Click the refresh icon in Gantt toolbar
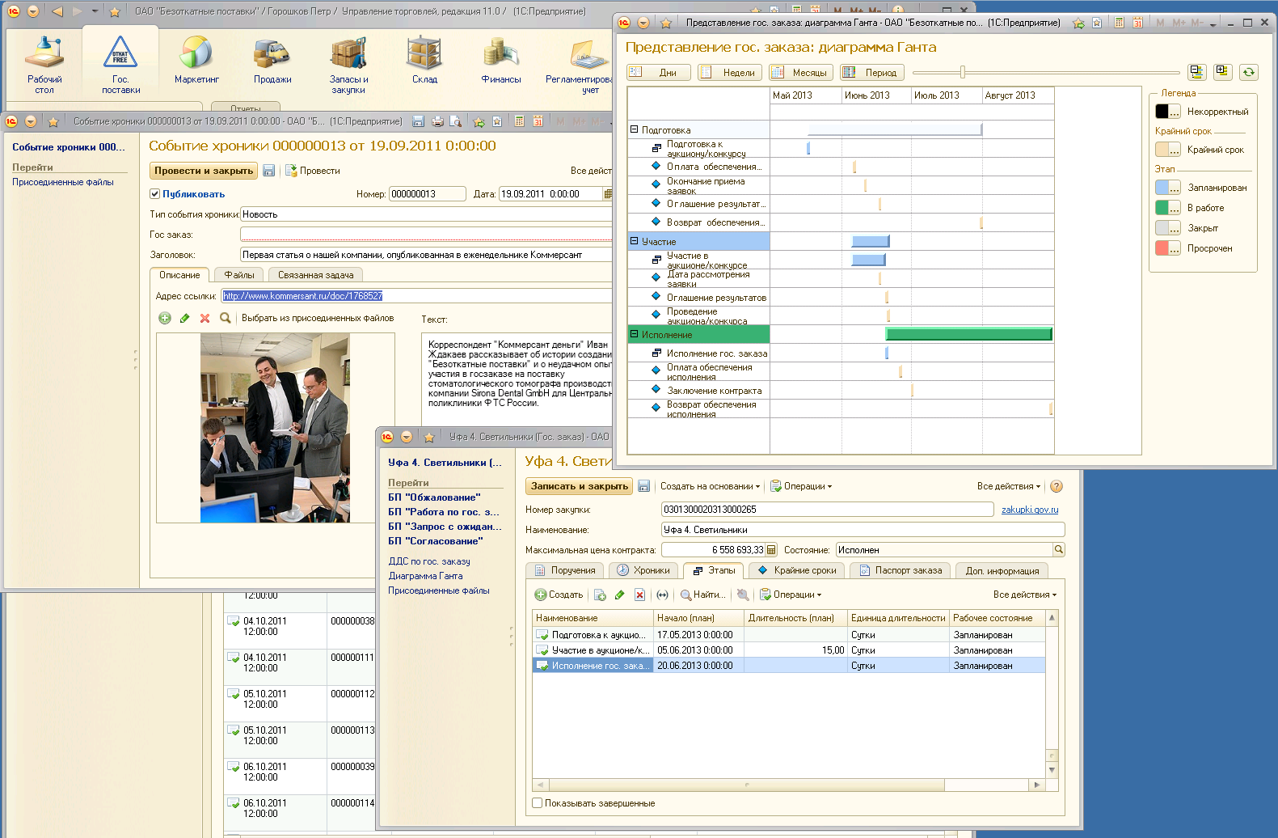 (x=1249, y=72)
